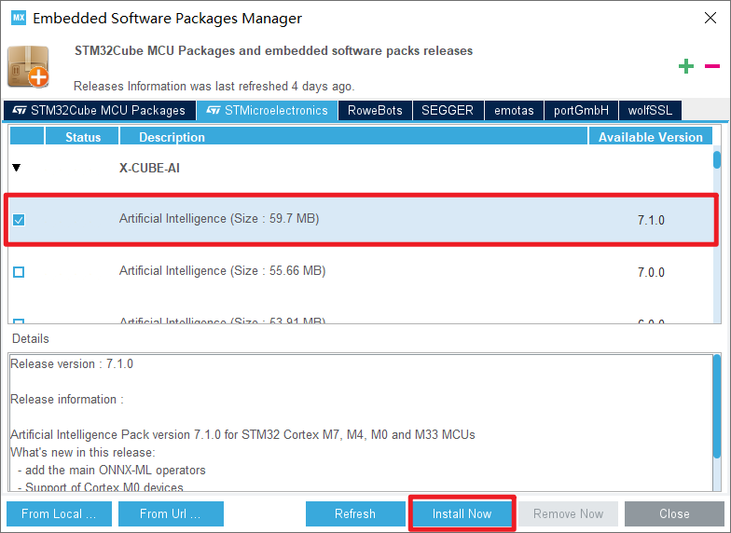The height and width of the screenshot is (533, 731).
Task: Click the X-CUBE-AI group label
Action: (x=149, y=168)
